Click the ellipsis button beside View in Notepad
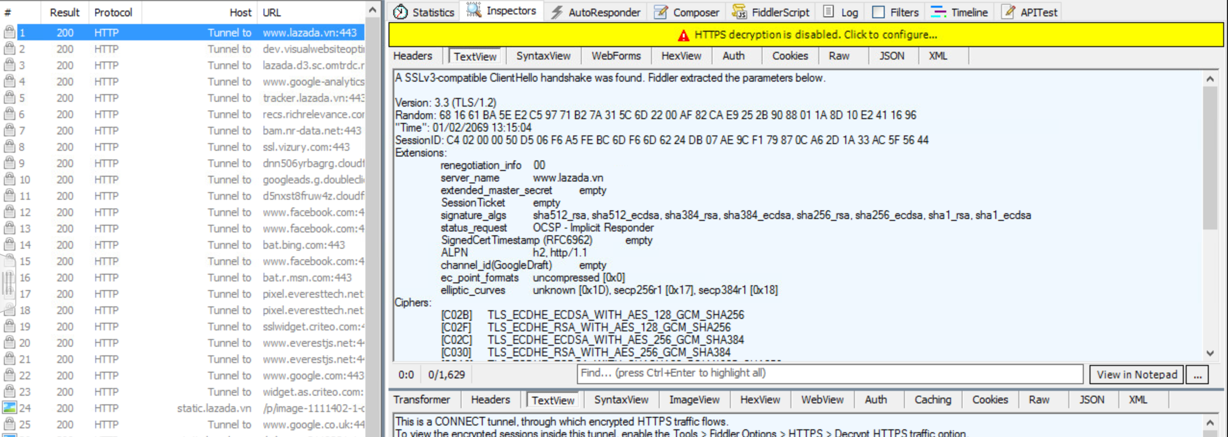 click(x=1197, y=375)
